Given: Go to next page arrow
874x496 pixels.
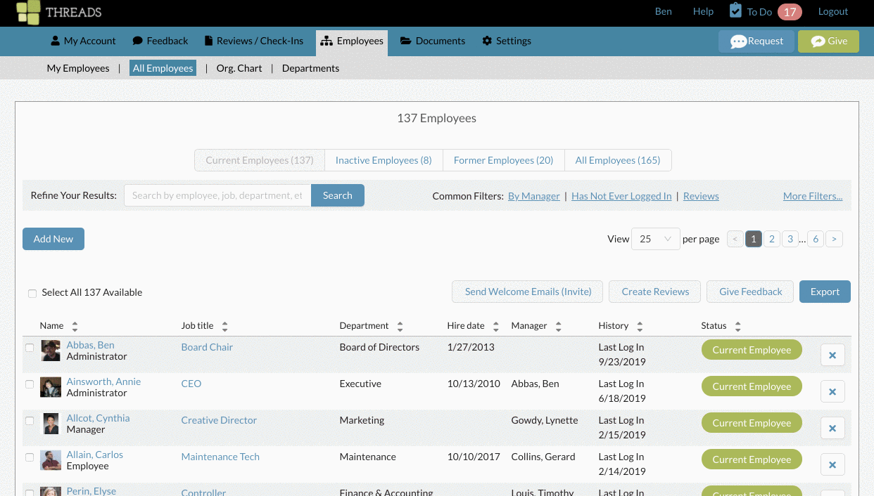Looking at the screenshot, I should (x=834, y=239).
